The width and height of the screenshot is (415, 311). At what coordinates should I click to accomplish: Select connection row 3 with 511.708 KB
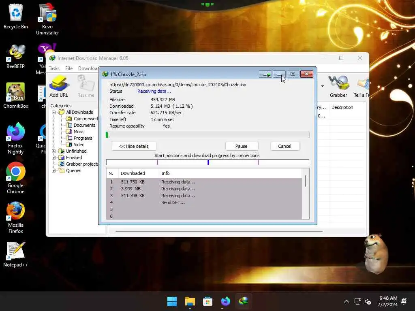pyautogui.click(x=204, y=196)
